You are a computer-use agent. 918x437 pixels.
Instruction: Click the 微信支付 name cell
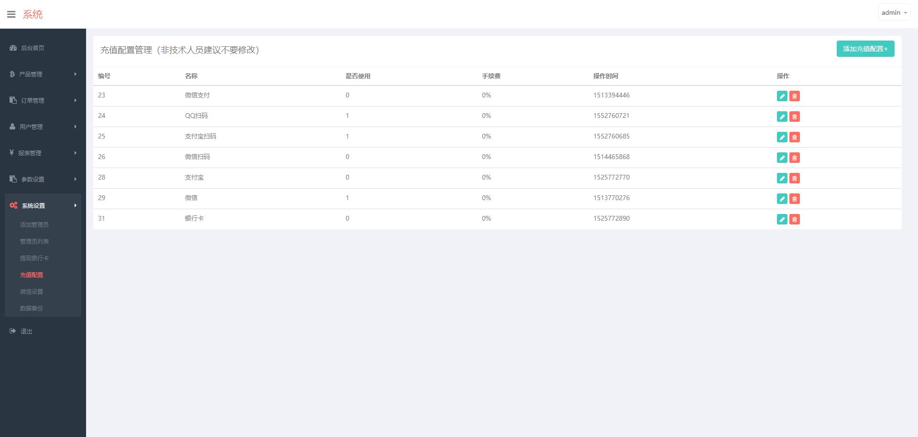click(x=197, y=95)
